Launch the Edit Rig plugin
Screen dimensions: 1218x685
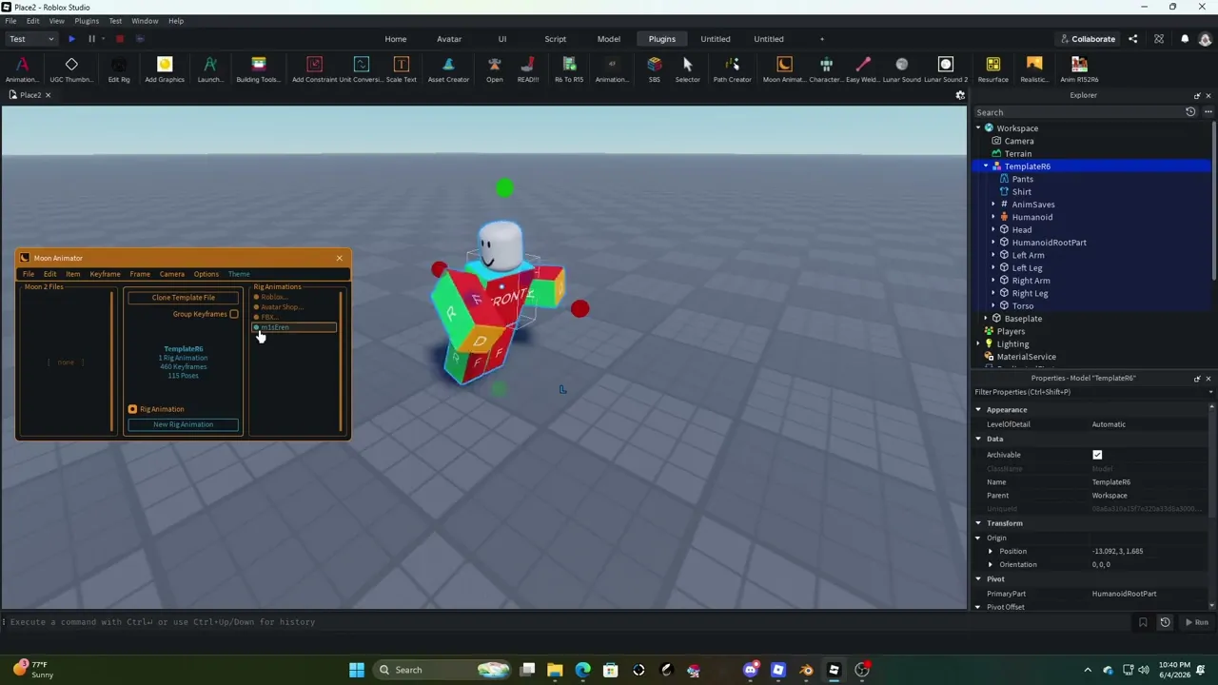coord(119,68)
